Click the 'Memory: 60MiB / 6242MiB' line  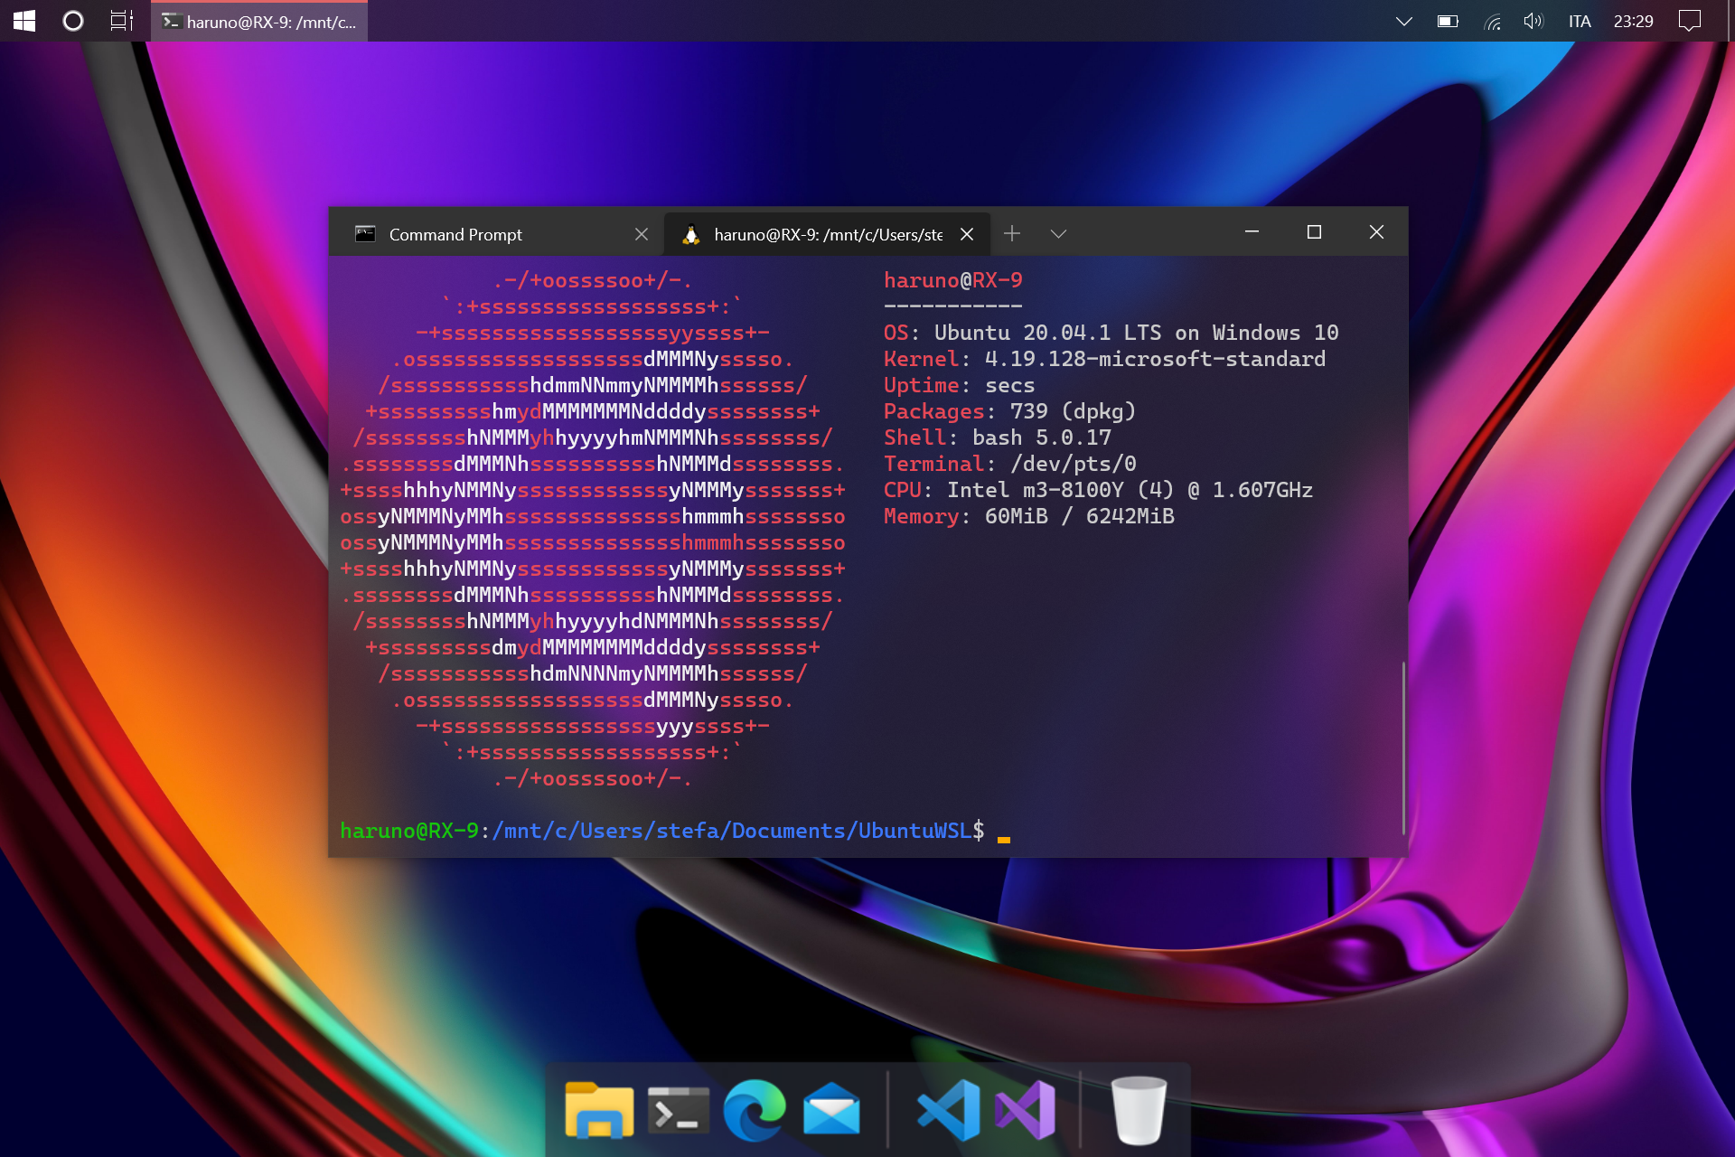pyautogui.click(x=1028, y=516)
